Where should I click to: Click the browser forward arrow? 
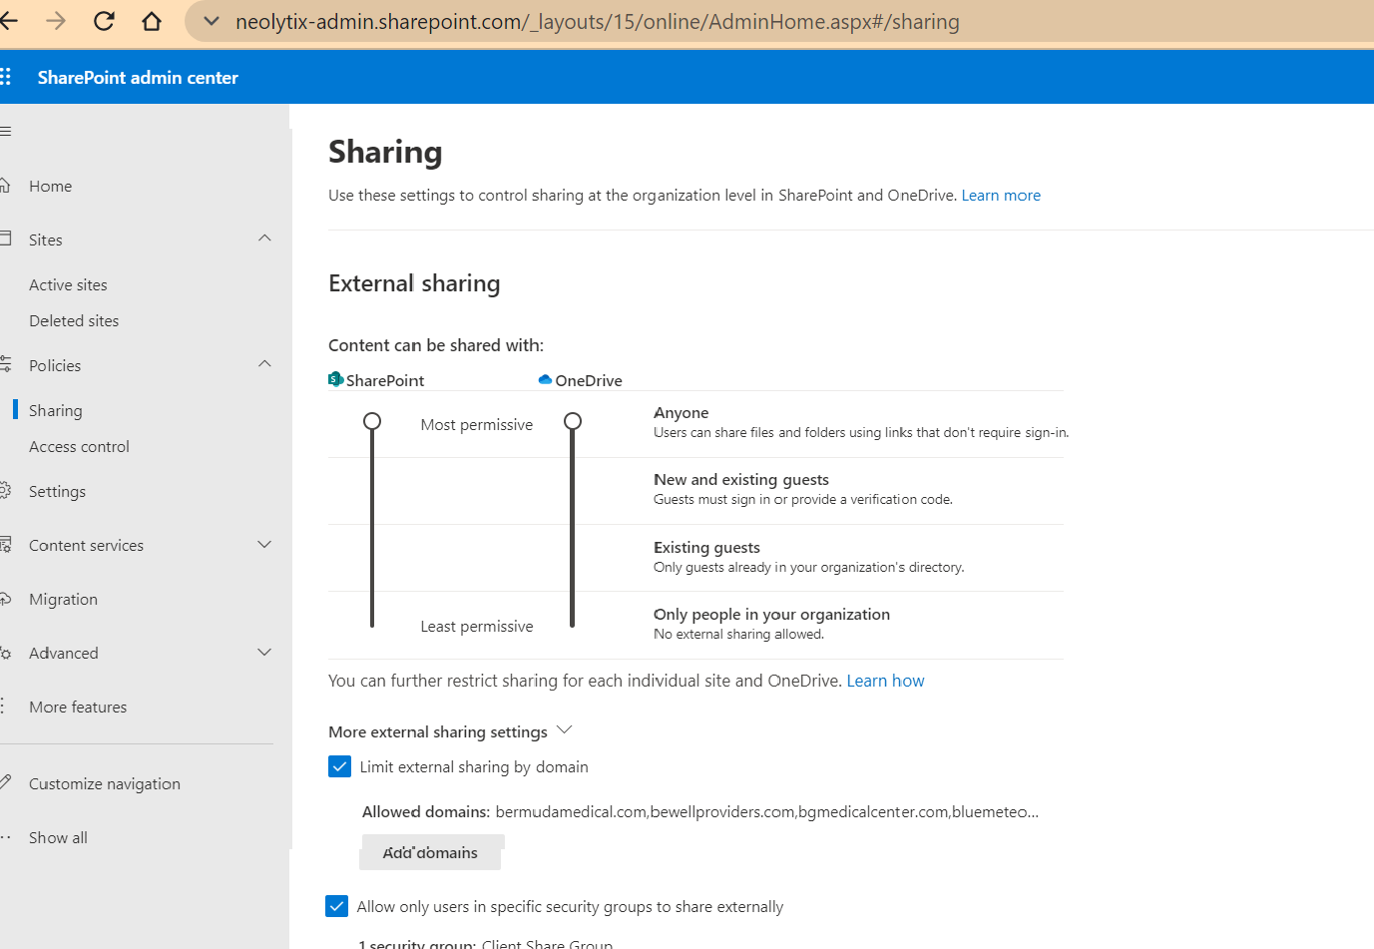[x=56, y=21]
